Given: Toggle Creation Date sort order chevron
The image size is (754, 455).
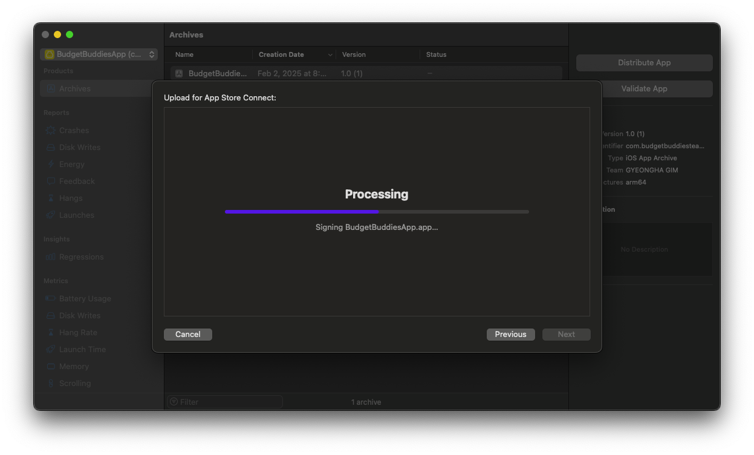Looking at the screenshot, I should point(330,54).
